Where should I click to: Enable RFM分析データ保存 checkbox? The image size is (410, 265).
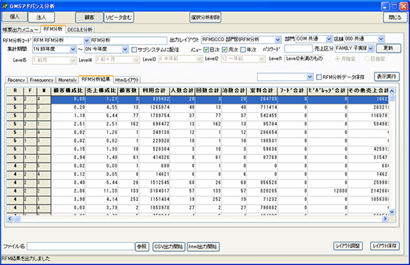[319, 77]
